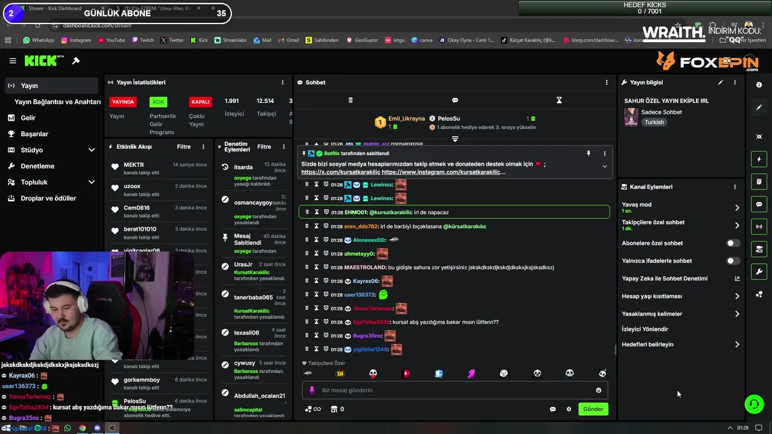Click the chat bubble icon beside settings gear
Screen dimensions: 772x434
coord(552,409)
